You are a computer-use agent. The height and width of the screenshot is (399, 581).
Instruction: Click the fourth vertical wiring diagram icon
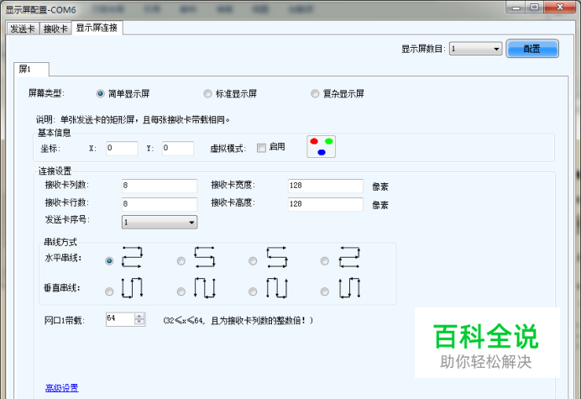(349, 287)
